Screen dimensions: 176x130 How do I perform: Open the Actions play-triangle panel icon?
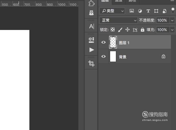point(92,50)
